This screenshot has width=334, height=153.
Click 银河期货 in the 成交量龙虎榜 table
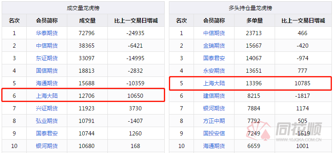coord(47,146)
